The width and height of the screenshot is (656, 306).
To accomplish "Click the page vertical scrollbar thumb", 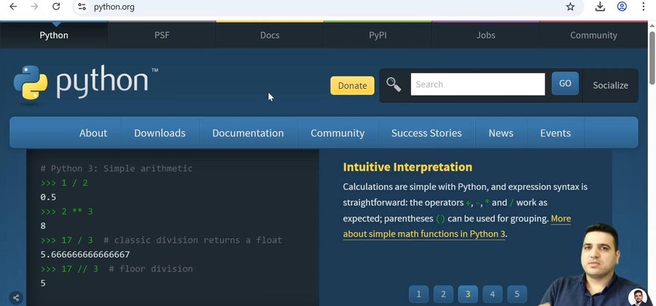I will pyautogui.click(x=652, y=58).
